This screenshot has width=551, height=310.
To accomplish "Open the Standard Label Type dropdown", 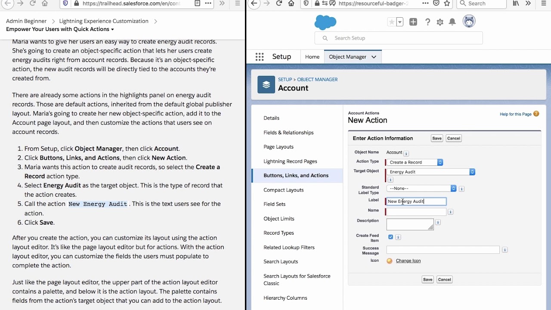I will pos(421,189).
